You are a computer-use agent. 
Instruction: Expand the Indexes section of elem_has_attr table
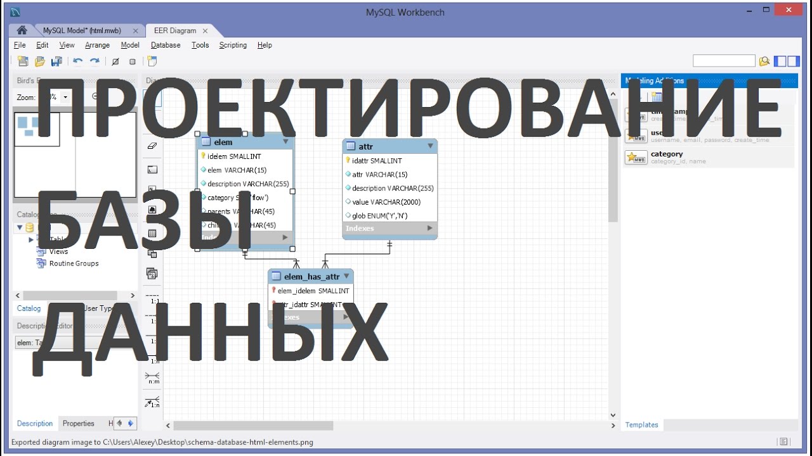coord(346,317)
